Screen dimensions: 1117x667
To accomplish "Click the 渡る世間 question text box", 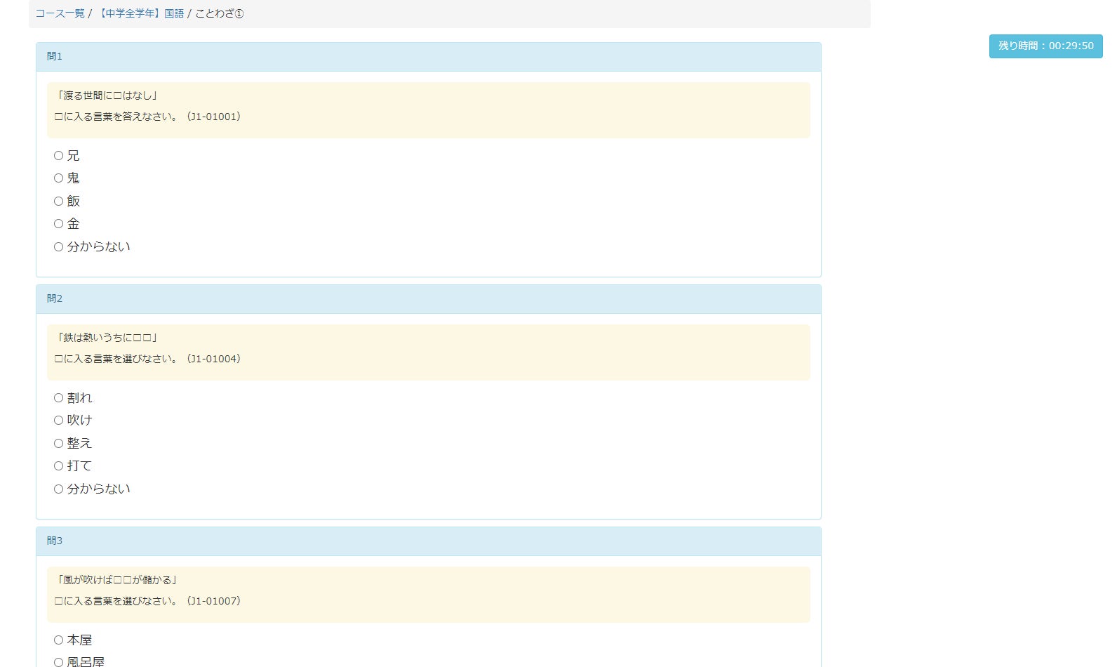I will (428, 110).
